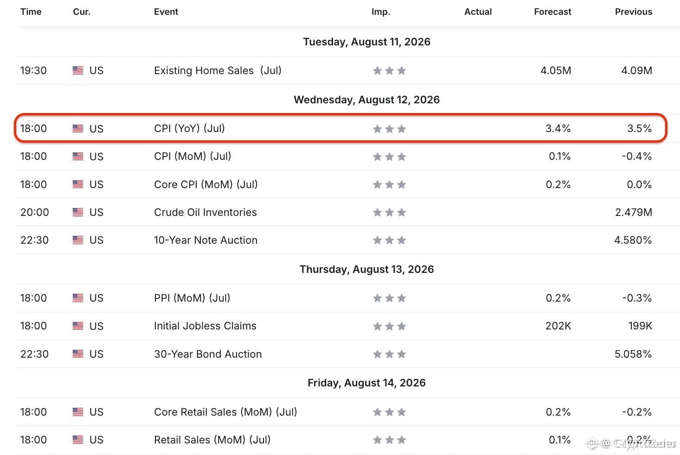Sort by the Time column header
Image resolution: width=680 pixels, height=455 pixels.
(x=31, y=12)
